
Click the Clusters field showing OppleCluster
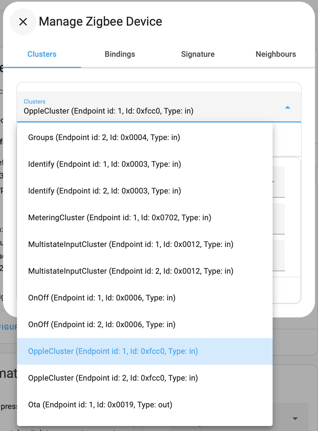pos(159,107)
